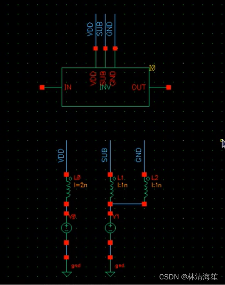The image size is (225, 285).
Task: Click the IN pin red terminal
Action: 42,87
